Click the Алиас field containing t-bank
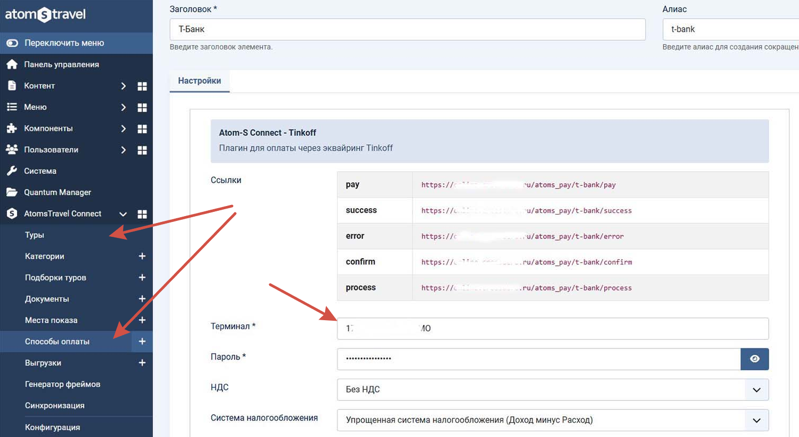This screenshot has height=437, width=799. tap(731, 29)
